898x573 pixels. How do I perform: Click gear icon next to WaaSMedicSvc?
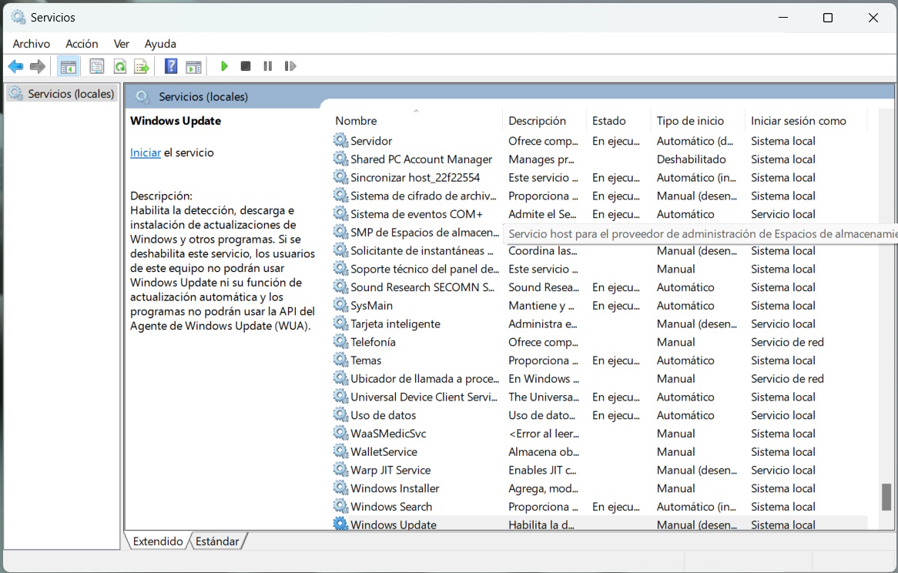coord(340,434)
